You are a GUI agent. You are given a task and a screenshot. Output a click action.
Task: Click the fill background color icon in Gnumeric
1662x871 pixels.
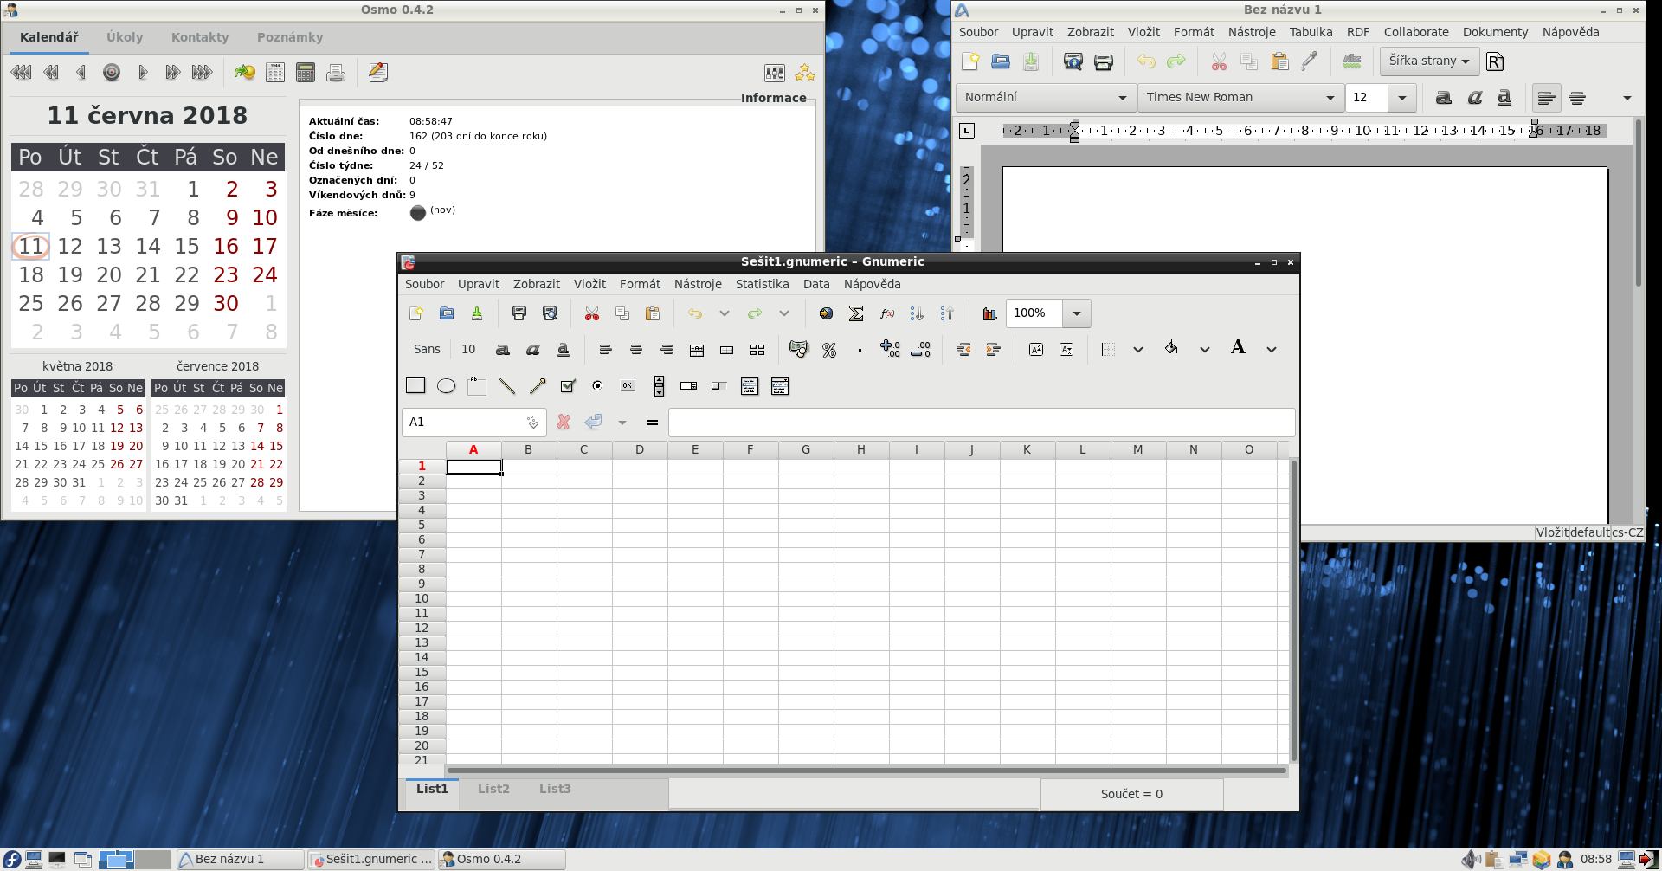point(1171,349)
